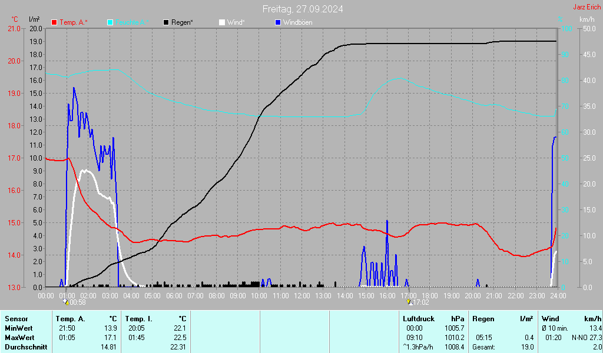Click the 17:02 time marker text

tap(421, 302)
